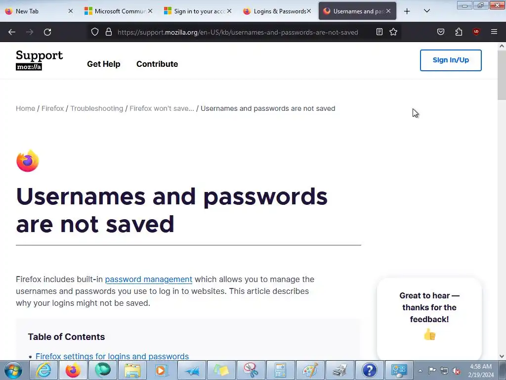Open the Firefox won't save... breadcrumb
The height and width of the screenshot is (380, 506).
coord(162,108)
